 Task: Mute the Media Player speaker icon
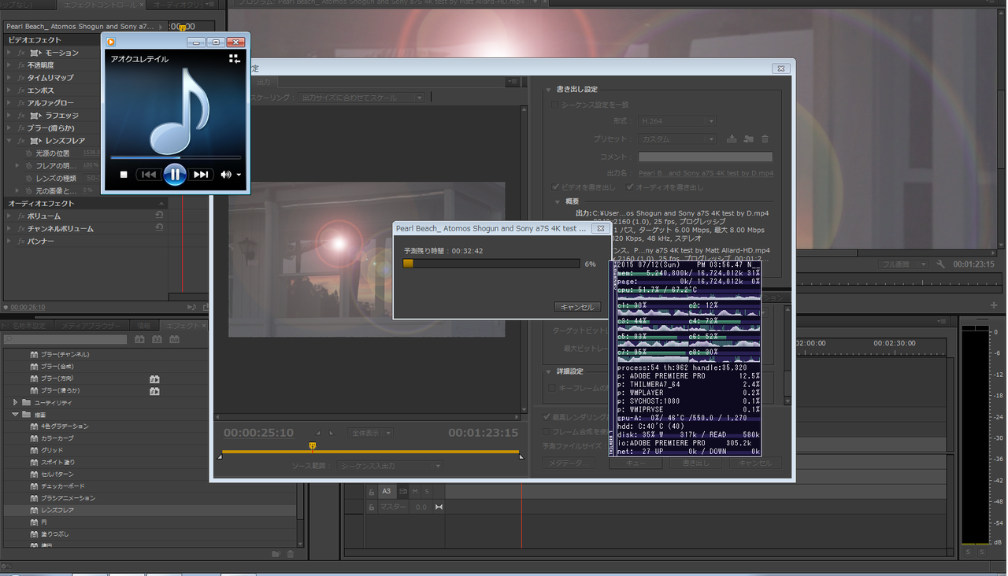(226, 175)
